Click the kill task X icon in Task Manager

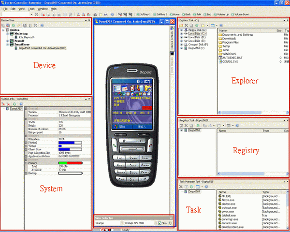coord(181,187)
